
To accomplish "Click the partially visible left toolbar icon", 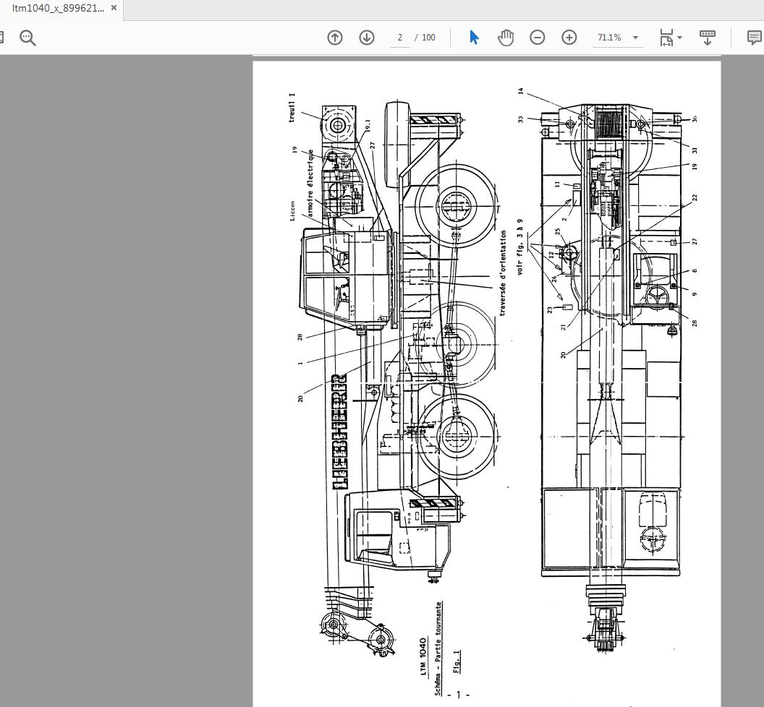I will click(x=2, y=38).
